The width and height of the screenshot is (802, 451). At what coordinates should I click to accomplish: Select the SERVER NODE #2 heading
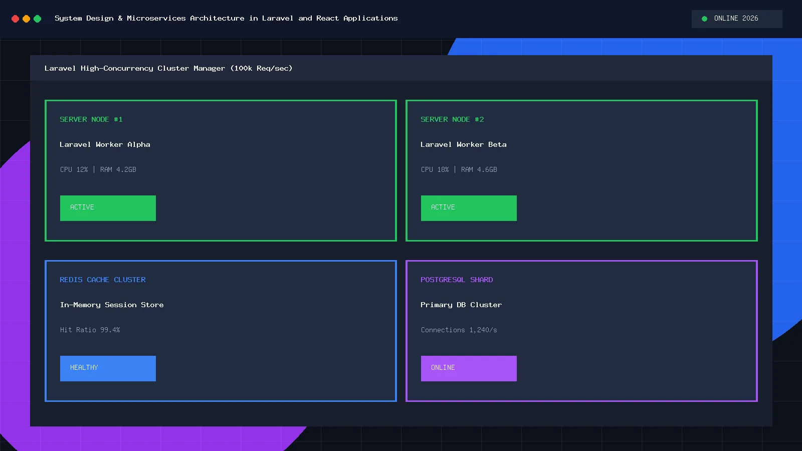coord(452,119)
